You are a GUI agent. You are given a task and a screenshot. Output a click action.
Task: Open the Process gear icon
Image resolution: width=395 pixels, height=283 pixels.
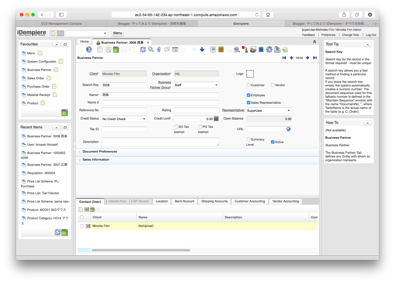coord(269,50)
